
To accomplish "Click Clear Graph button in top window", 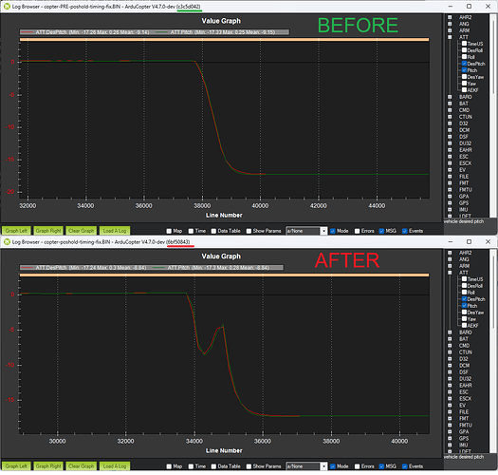I will 82,231.
